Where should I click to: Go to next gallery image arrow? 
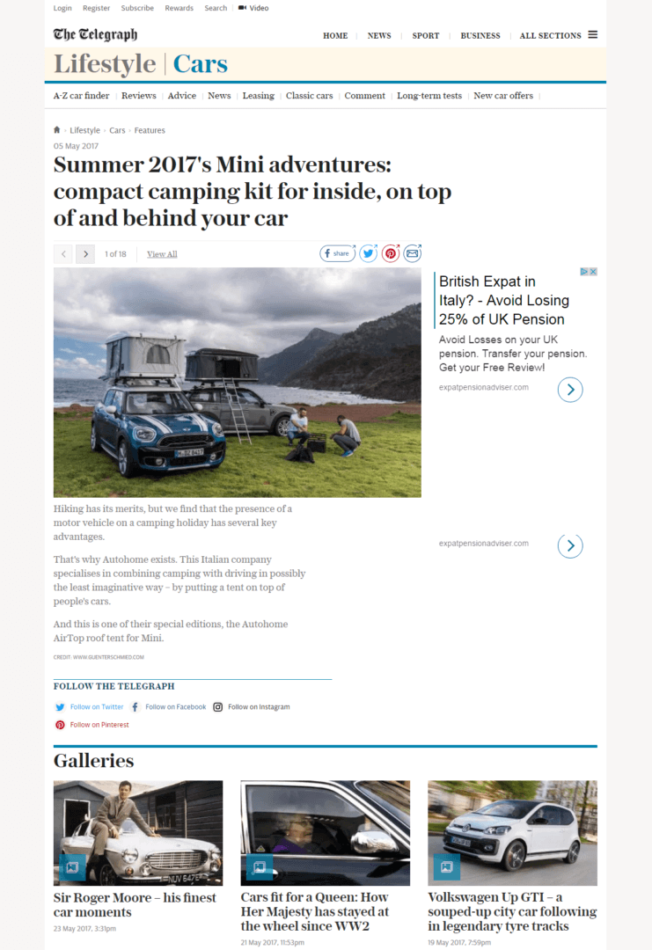pyautogui.click(x=85, y=254)
